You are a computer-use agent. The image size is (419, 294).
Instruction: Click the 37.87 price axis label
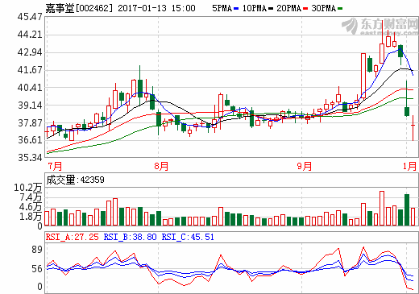[30, 123]
